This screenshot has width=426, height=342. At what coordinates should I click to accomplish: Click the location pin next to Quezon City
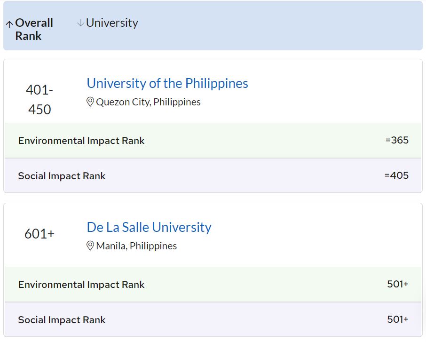pos(90,102)
